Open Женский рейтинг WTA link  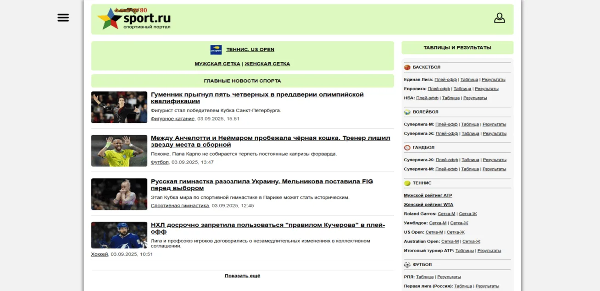click(x=428, y=205)
